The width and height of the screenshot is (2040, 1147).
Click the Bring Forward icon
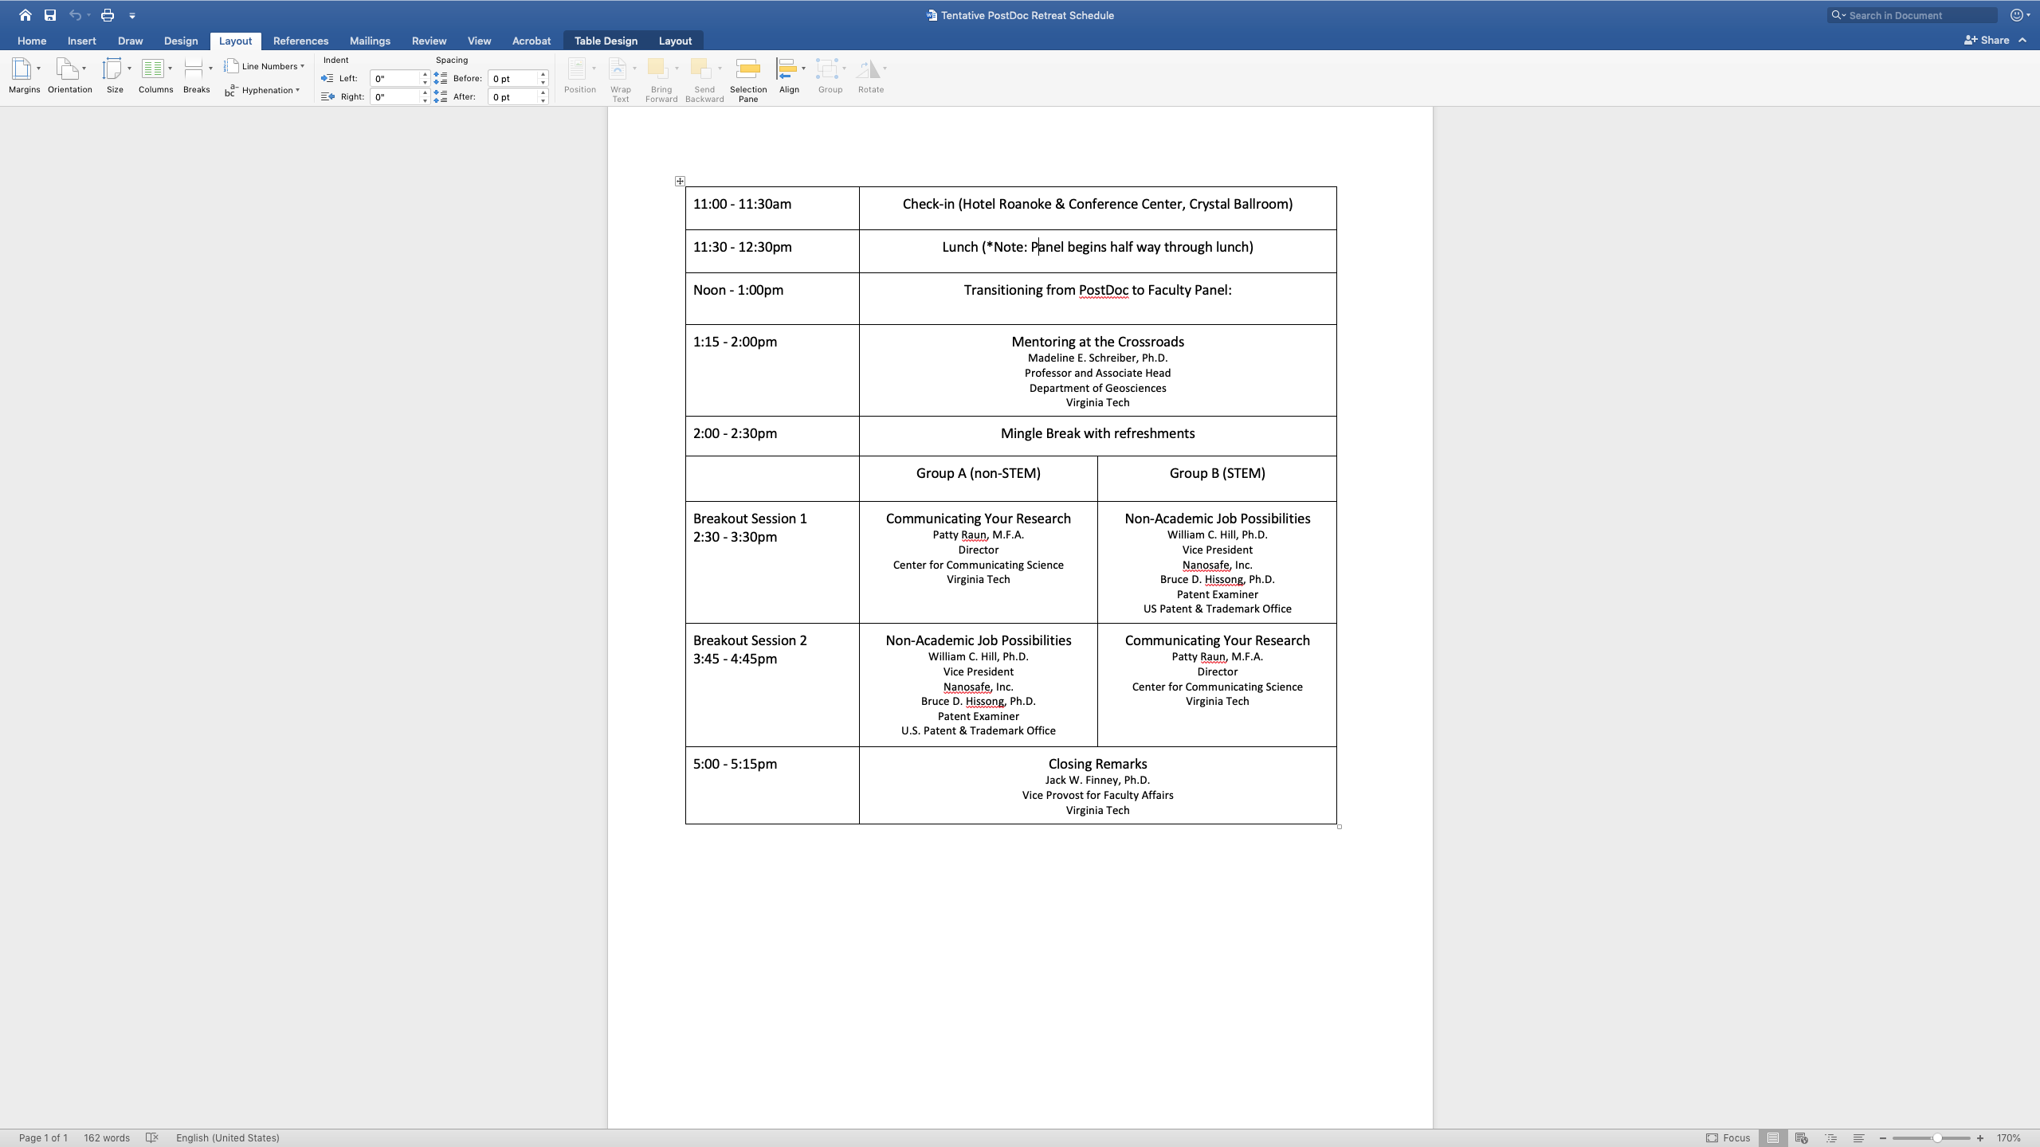[658, 69]
